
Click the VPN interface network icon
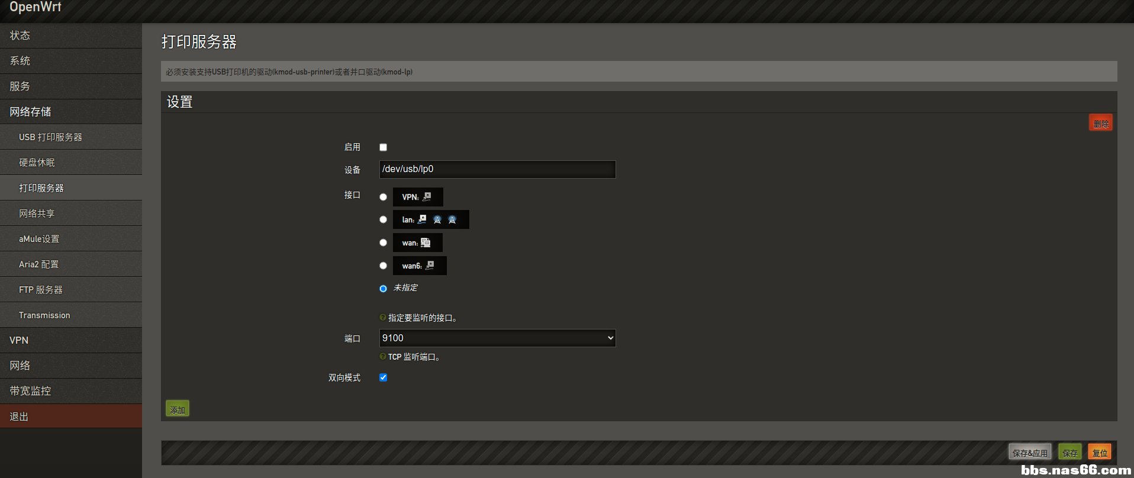click(427, 196)
